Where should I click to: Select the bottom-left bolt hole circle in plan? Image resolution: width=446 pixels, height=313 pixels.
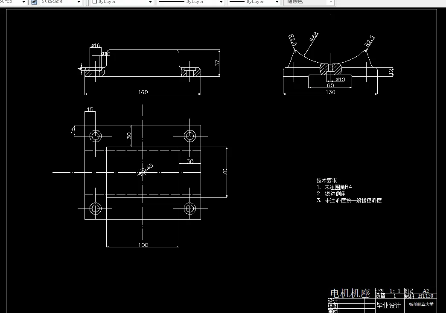pos(96,209)
